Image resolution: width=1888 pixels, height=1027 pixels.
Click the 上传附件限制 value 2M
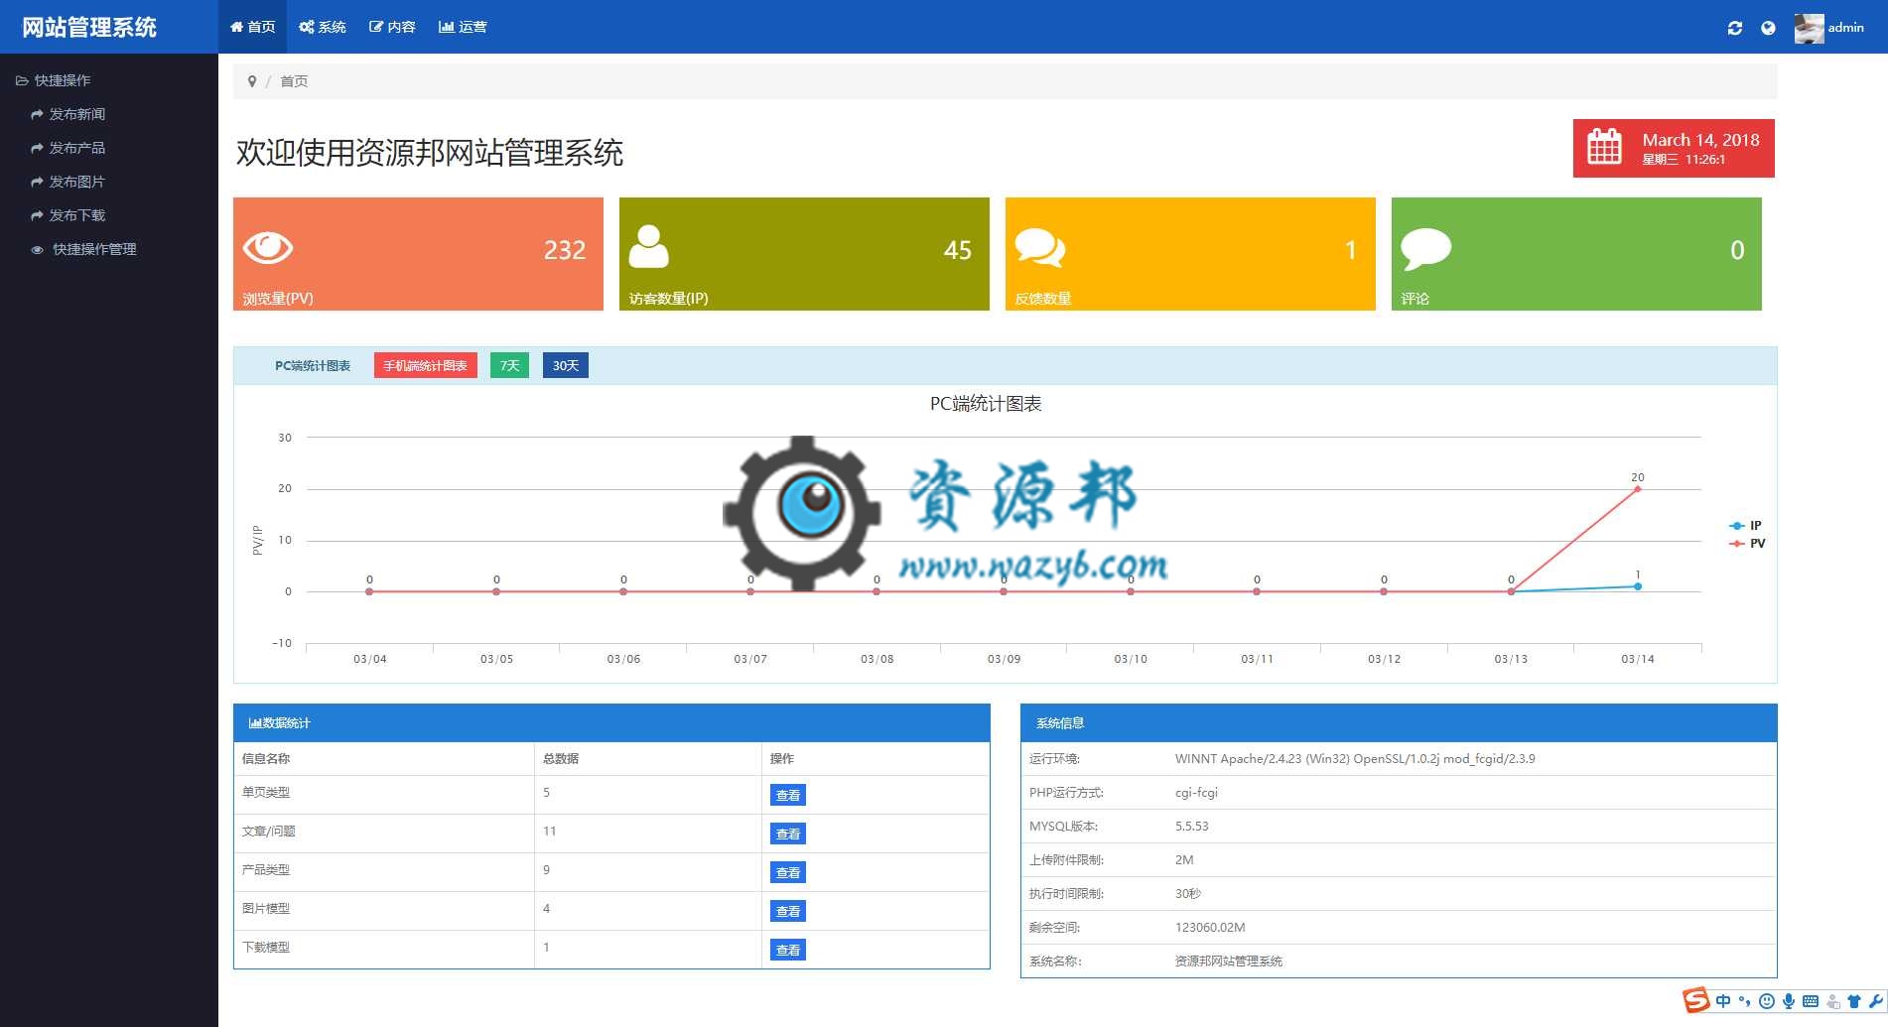click(1184, 859)
